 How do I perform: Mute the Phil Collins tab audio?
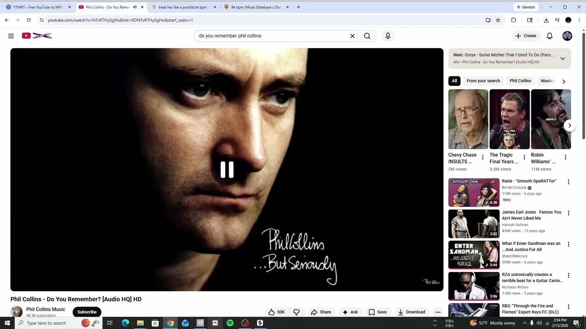coord(135,7)
